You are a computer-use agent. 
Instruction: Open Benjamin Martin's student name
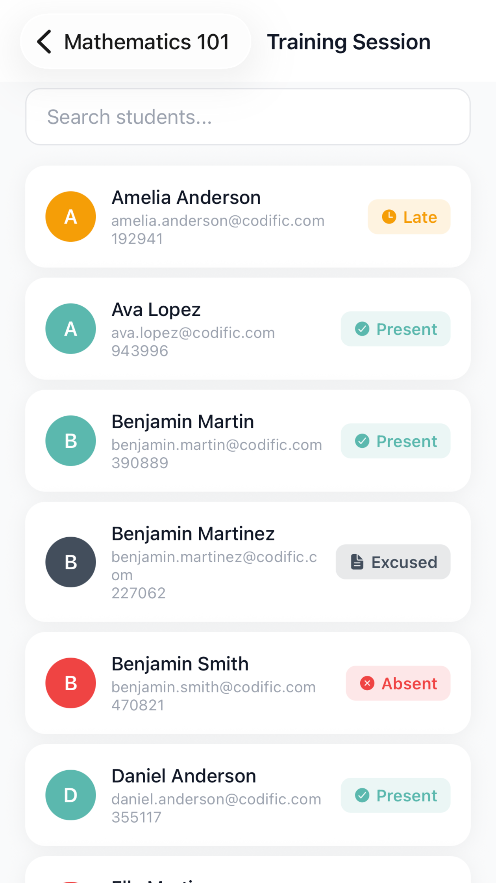click(183, 421)
